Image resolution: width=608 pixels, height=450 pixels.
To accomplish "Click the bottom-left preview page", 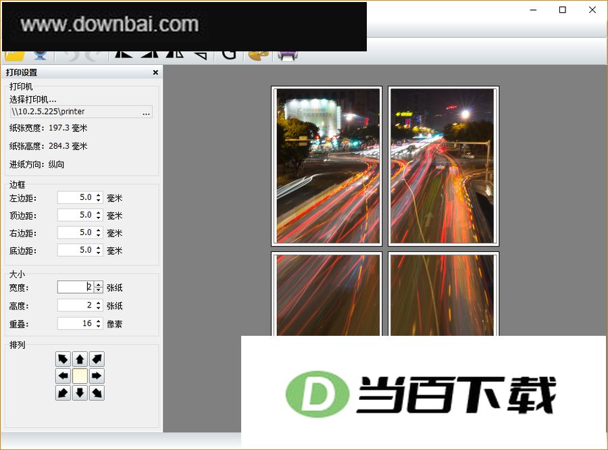I will tap(327, 294).
